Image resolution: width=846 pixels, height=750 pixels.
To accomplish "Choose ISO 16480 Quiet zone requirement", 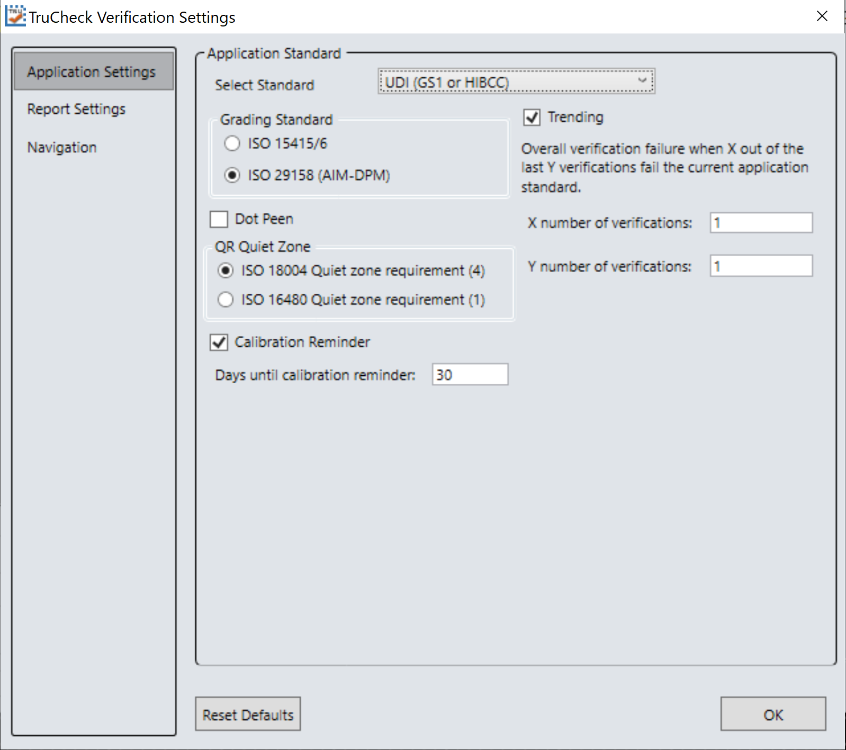I will [226, 300].
